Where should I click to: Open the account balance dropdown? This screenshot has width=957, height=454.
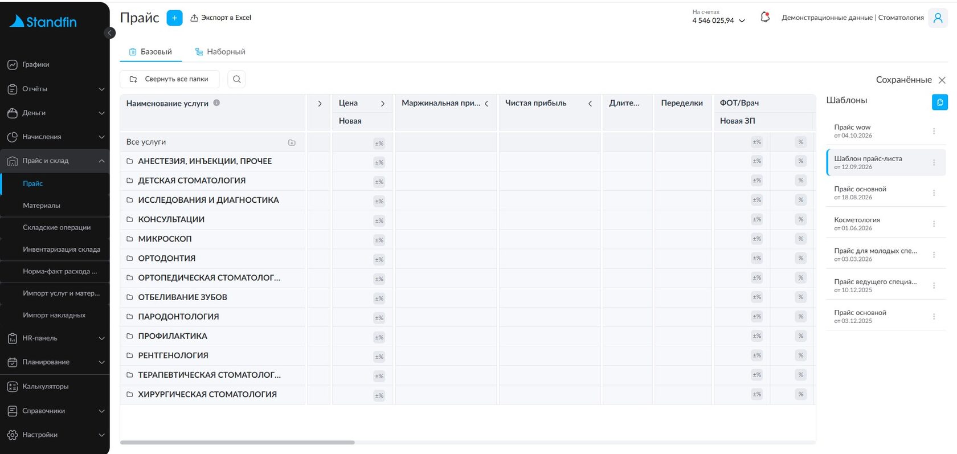(718, 18)
